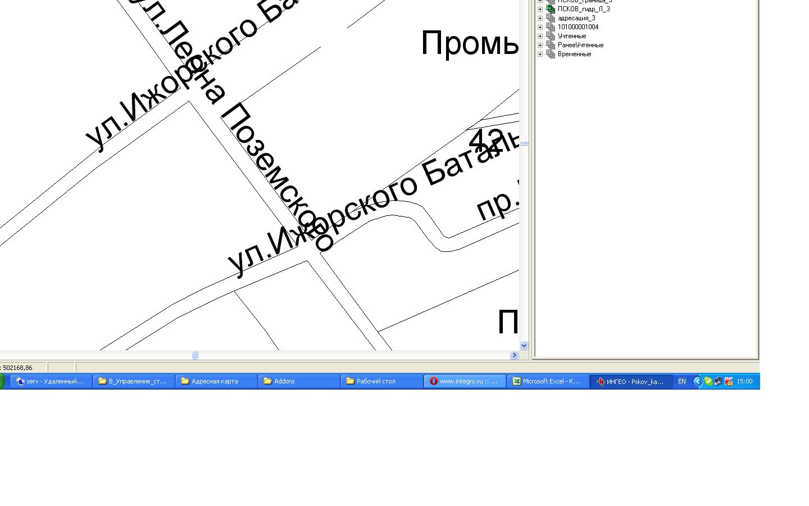This screenshot has width=809, height=506.
Task: Click the map's vertical scrollbar thumb
Action: click(x=524, y=144)
